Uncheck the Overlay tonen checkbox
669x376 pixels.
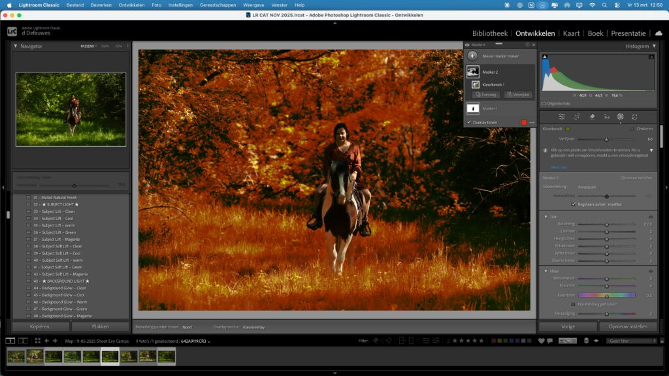(x=468, y=122)
